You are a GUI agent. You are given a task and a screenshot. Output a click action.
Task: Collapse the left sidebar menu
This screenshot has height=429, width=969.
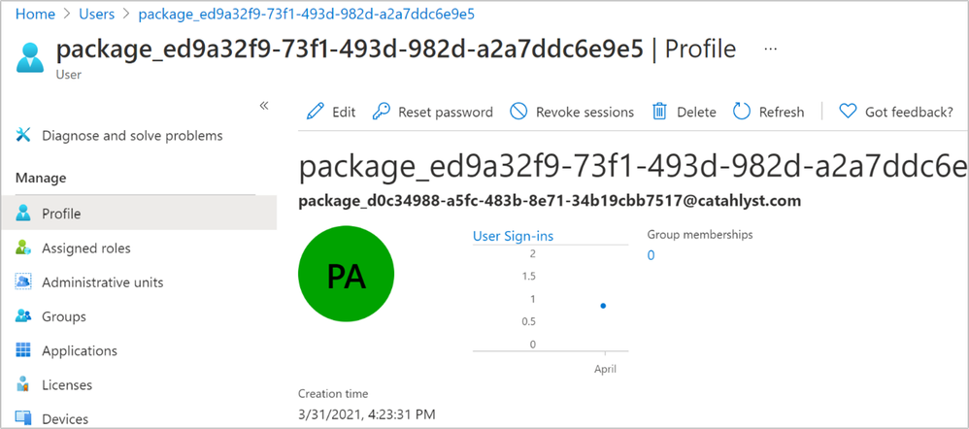point(264,105)
